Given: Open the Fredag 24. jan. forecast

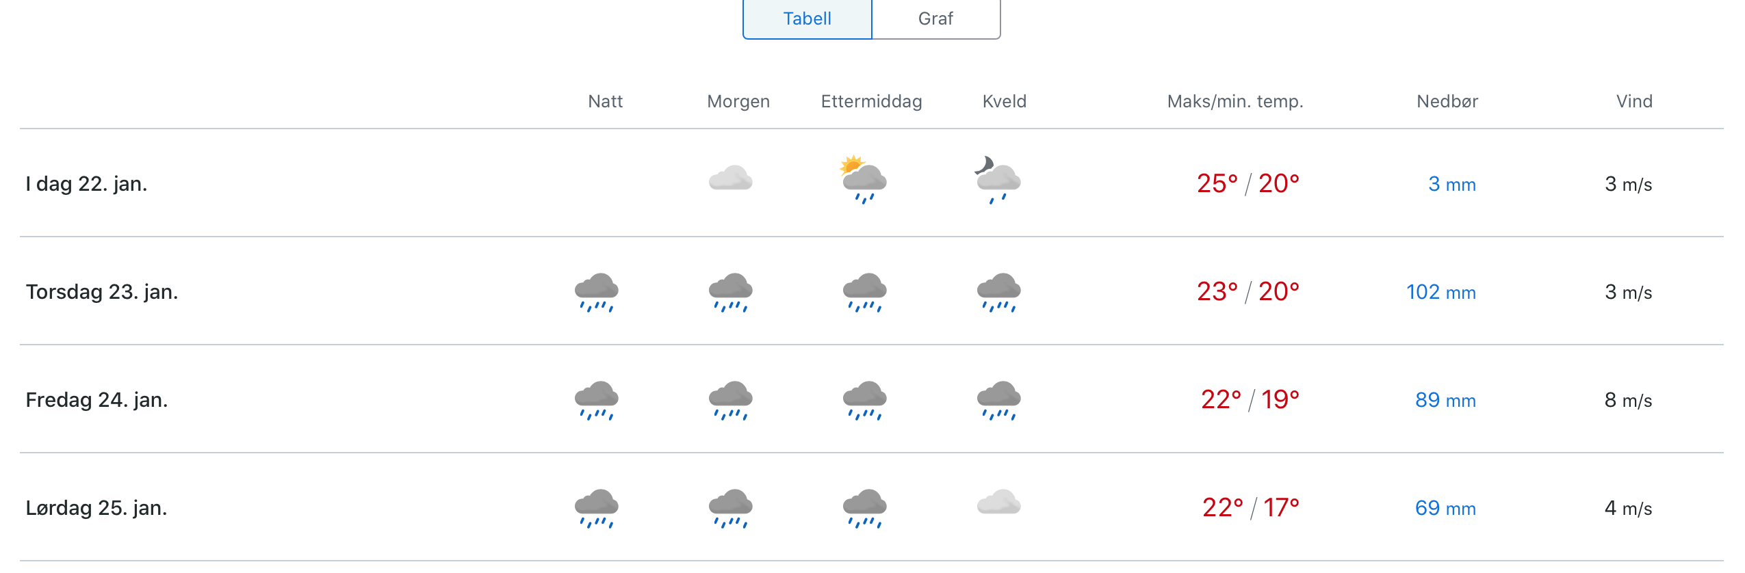Looking at the screenshot, I should point(872,399).
